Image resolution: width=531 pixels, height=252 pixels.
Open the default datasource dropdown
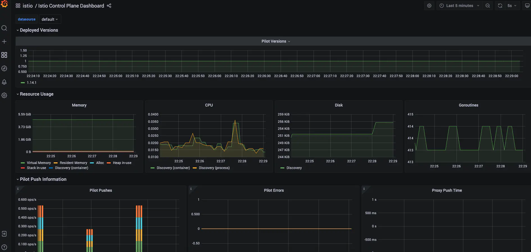(50, 19)
